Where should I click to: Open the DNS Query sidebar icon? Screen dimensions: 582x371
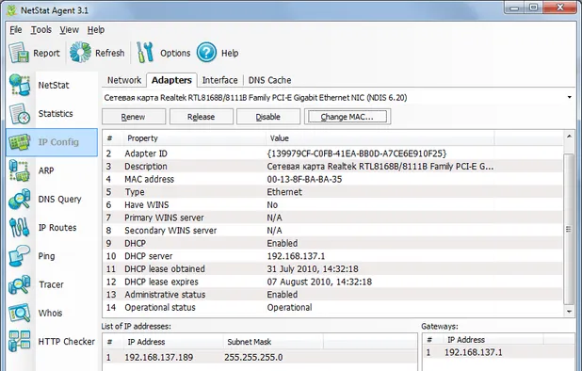point(19,200)
